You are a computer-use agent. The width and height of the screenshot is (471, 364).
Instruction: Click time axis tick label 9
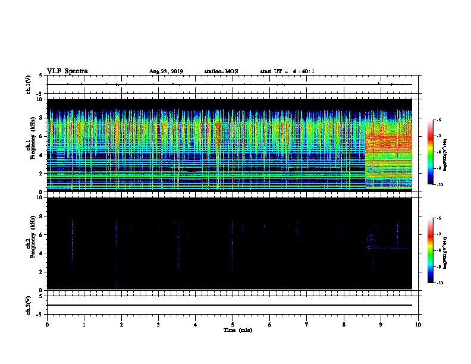click(x=381, y=325)
